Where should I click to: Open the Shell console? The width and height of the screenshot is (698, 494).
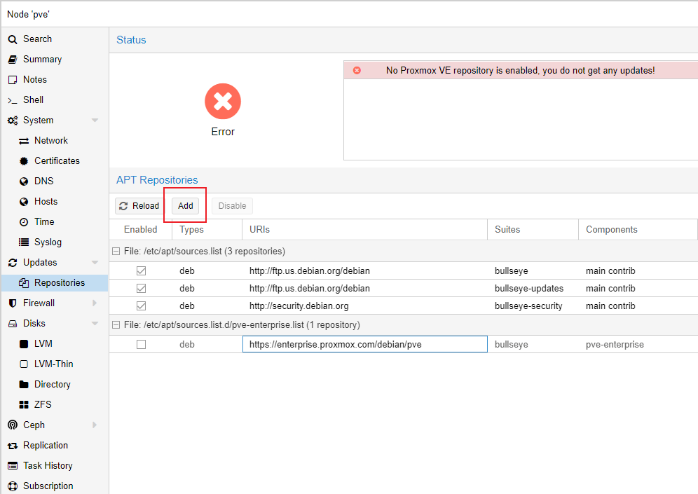[x=54, y=100]
